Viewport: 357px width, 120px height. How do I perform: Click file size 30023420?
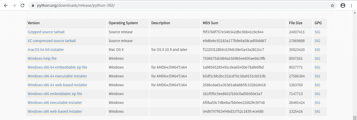pyautogui.click(x=297, y=50)
